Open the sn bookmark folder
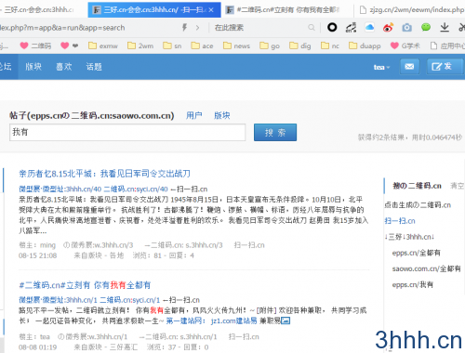The image size is (465, 353). pos(172,46)
